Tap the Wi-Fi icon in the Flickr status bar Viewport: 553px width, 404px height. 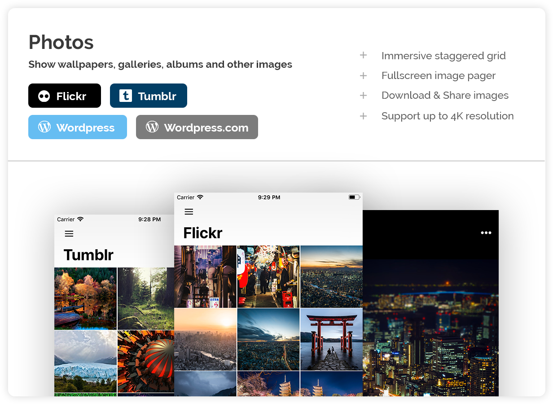click(200, 197)
